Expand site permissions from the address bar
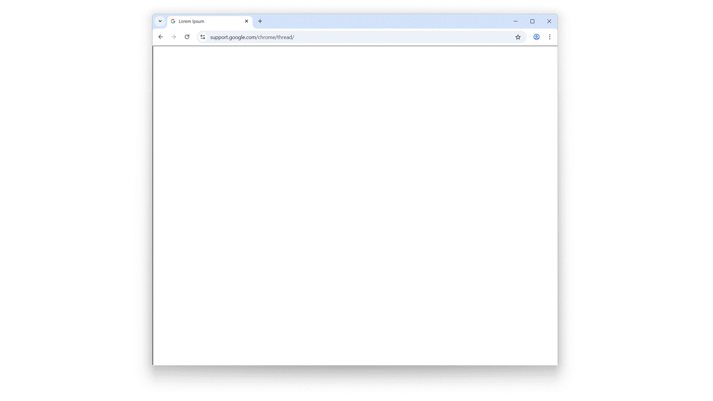 click(202, 37)
